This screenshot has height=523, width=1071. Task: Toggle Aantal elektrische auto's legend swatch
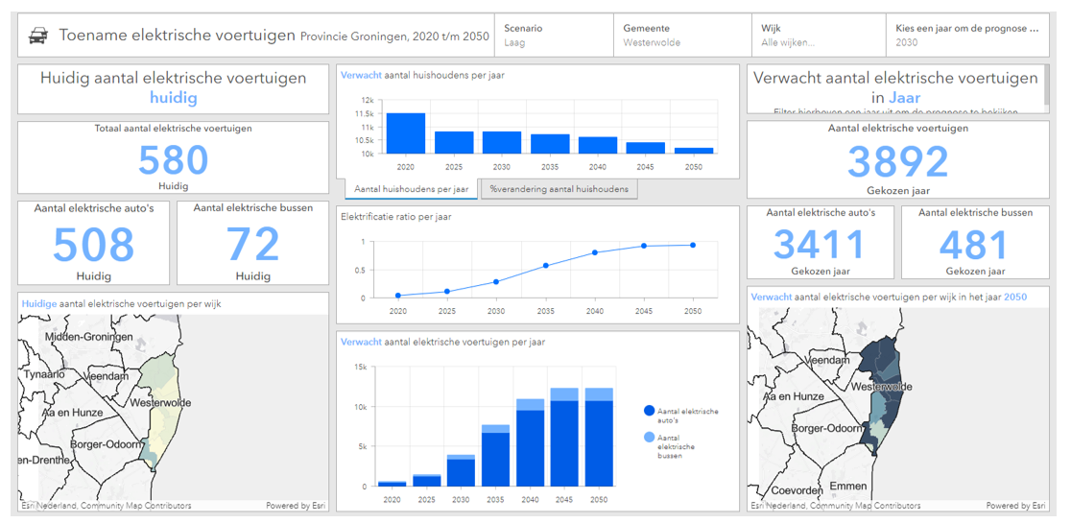(649, 411)
